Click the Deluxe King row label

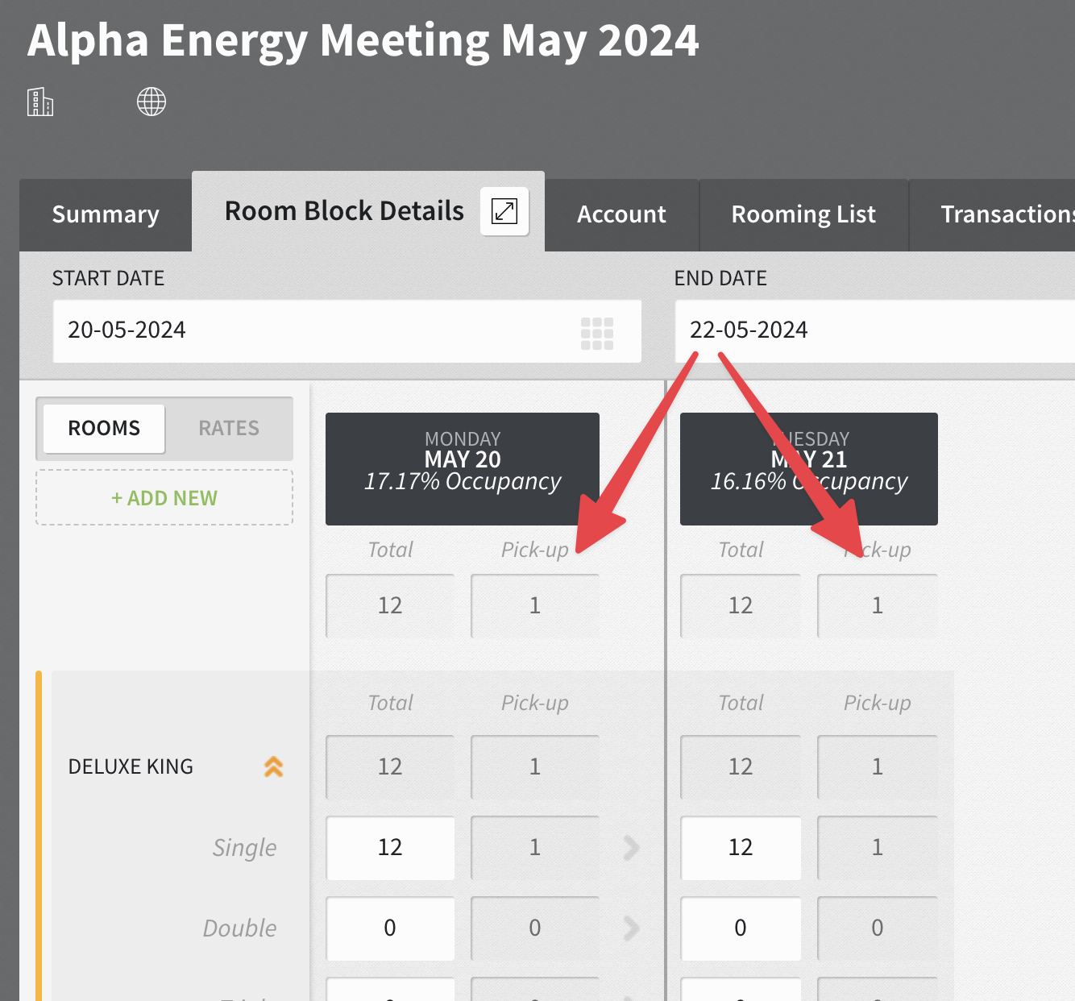(x=131, y=766)
